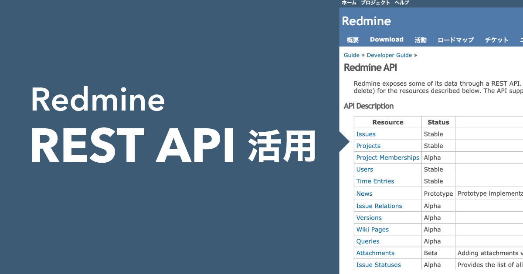
Task: Open the Users resource link
Action: 365,170
